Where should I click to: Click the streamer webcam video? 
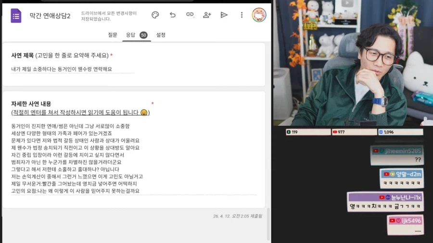353,63
